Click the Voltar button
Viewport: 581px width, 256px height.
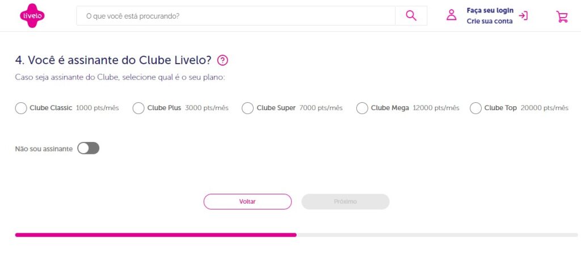click(x=247, y=202)
